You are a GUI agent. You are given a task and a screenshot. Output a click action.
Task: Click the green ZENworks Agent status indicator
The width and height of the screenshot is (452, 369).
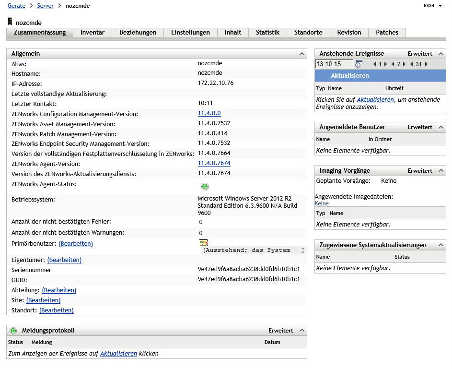click(205, 187)
